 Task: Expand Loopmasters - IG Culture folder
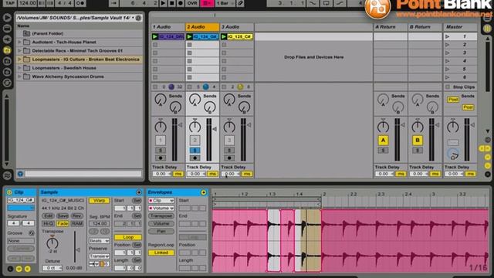[19, 59]
